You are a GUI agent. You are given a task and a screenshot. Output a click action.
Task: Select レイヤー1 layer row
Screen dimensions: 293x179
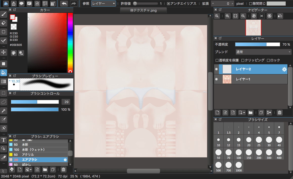pos(251,79)
